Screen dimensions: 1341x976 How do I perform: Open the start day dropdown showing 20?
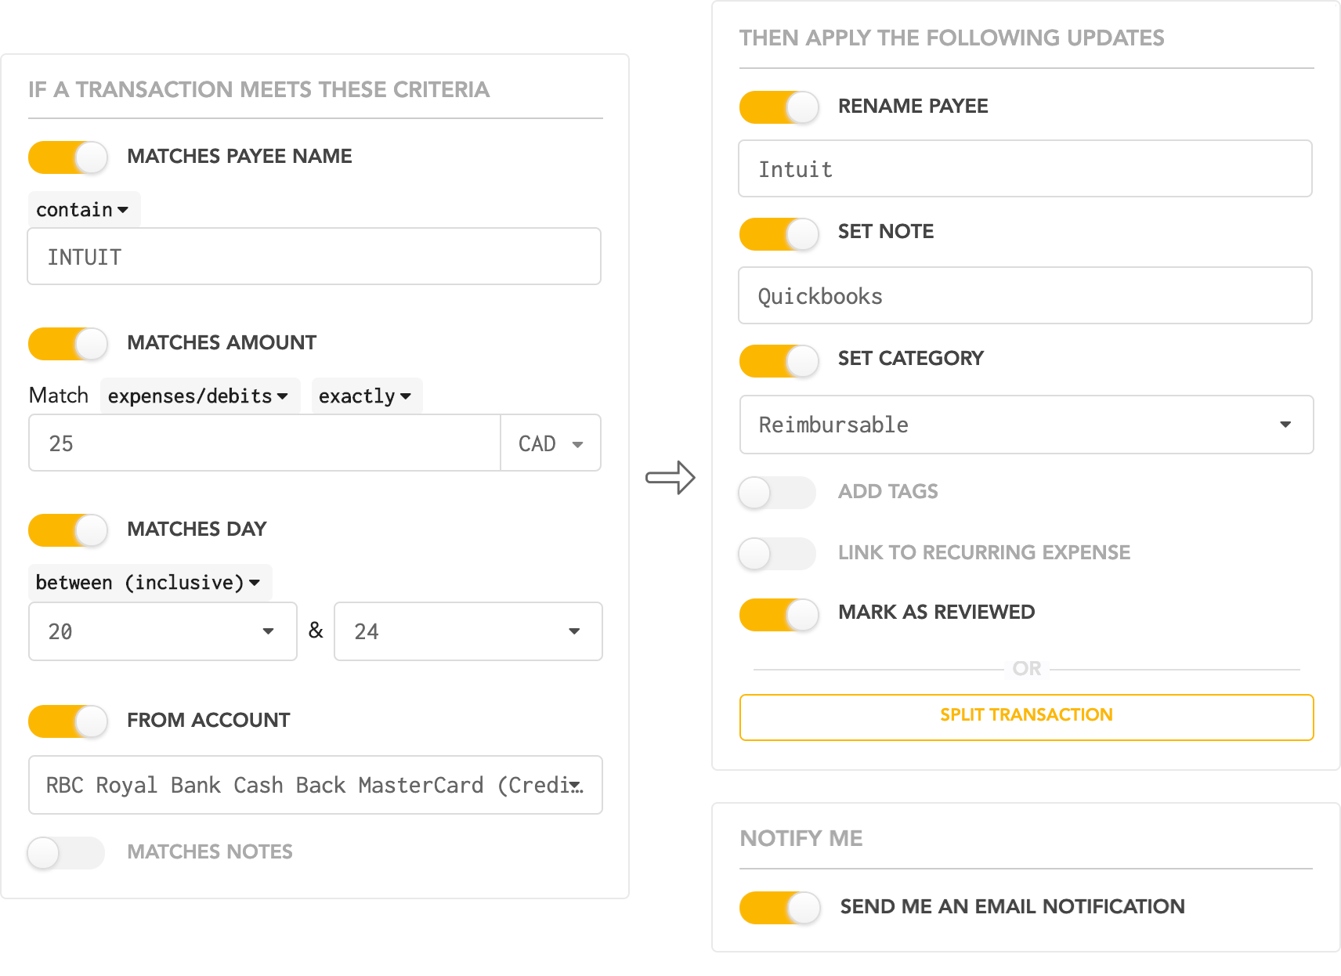point(163,631)
